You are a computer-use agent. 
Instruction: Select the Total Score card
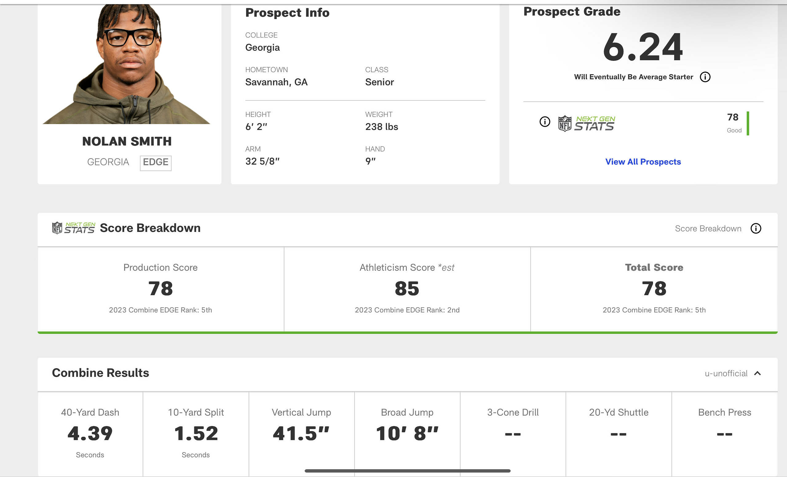(654, 289)
